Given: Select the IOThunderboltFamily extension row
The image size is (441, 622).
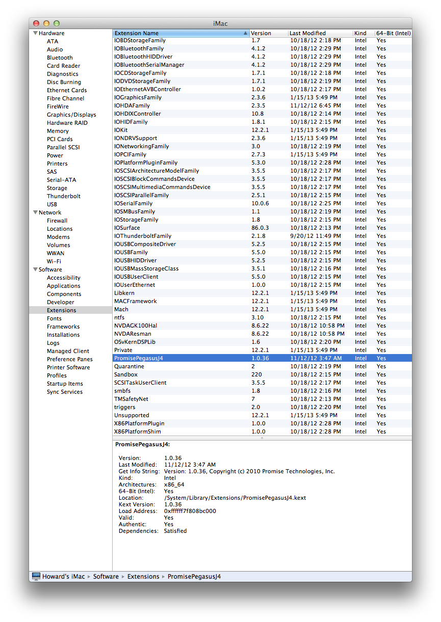Looking at the screenshot, I should 262,236.
